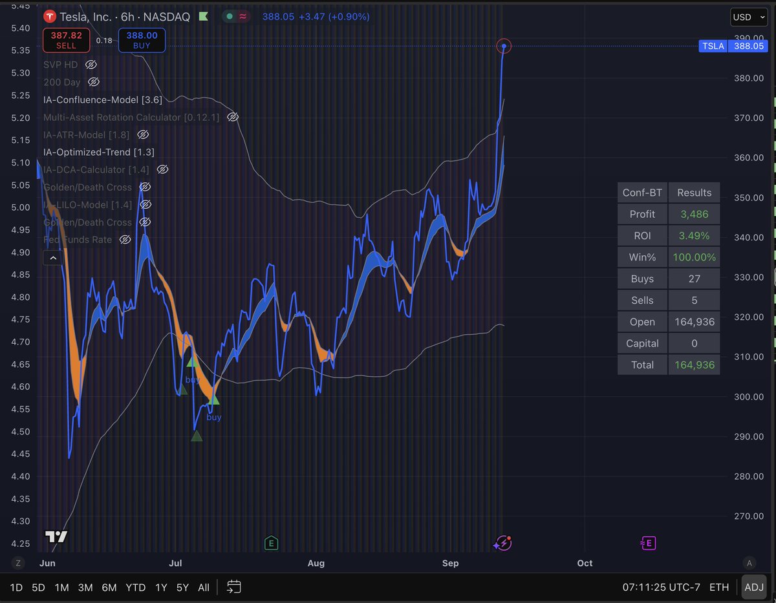Click the green flag icon beside NASDAQ
Viewport: 776px width, 603px height.
click(204, 16)
